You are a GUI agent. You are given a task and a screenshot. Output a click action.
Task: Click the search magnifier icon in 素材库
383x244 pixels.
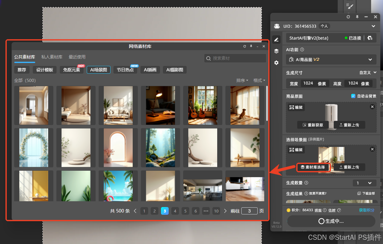coord(208,58)
